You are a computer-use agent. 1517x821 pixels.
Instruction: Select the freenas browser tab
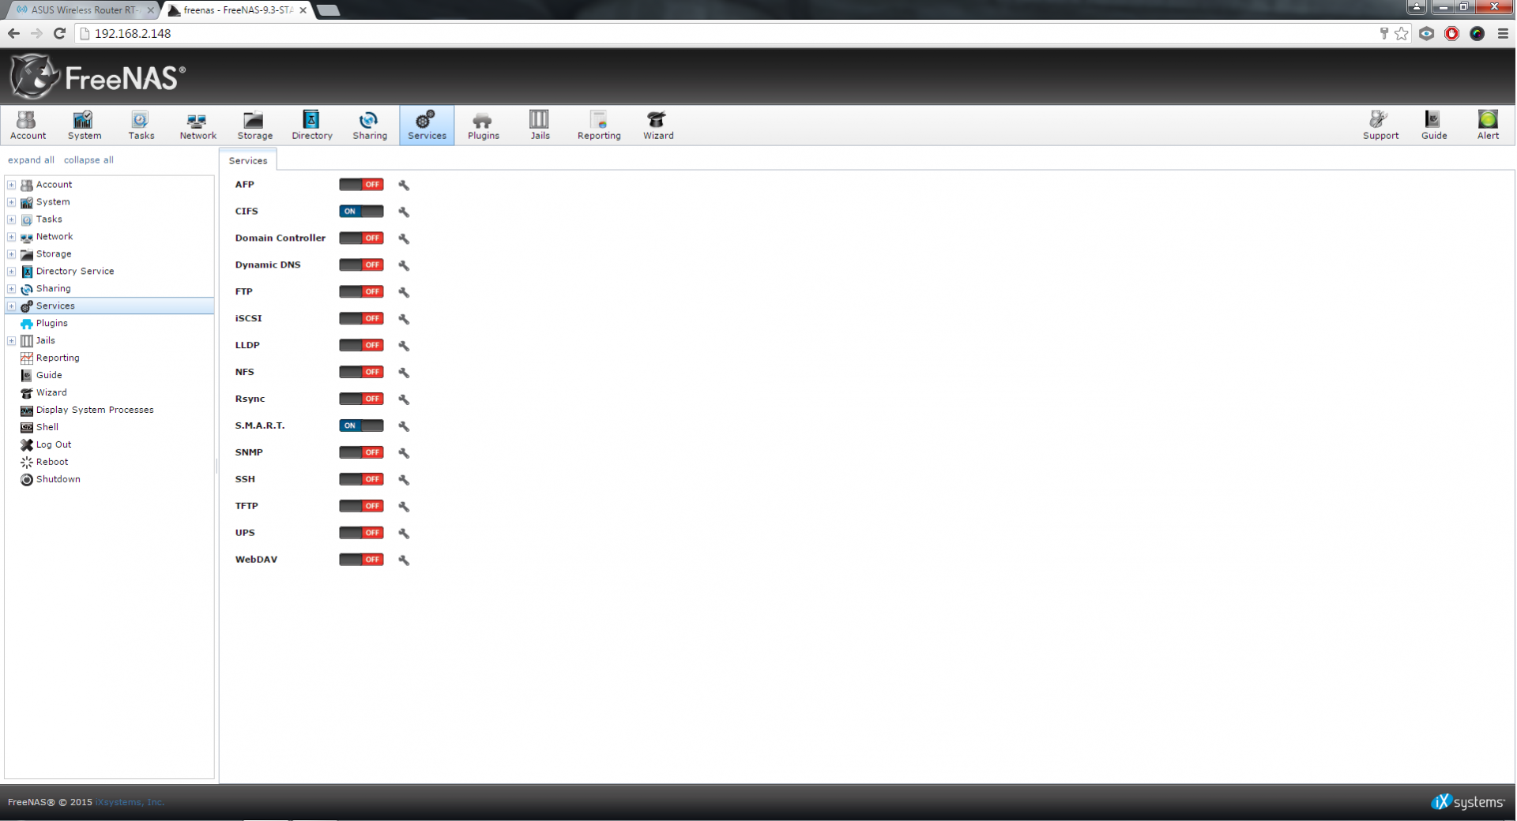[x=237, y=10]
